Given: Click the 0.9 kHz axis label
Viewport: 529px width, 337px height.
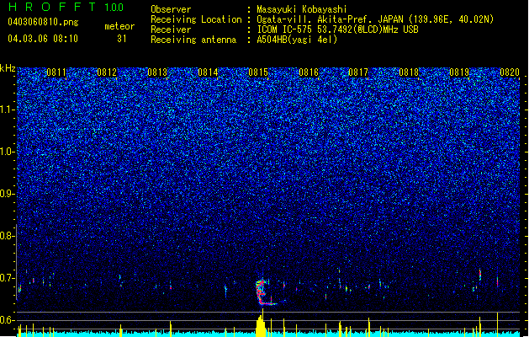Looking at the screenshot, I should click(8, 194).
